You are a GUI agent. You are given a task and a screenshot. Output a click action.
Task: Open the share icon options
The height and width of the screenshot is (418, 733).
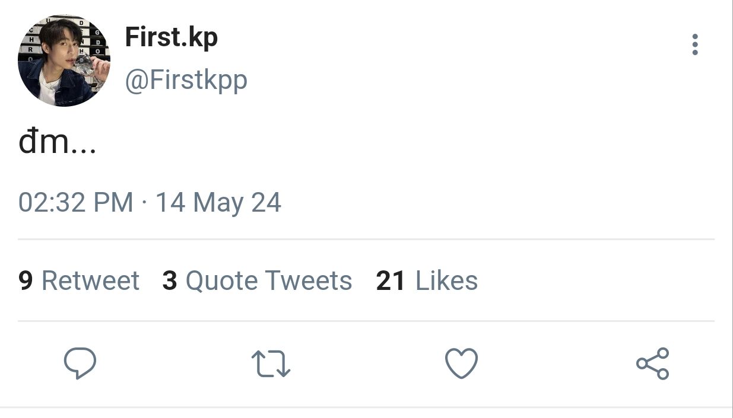(652, 363)
